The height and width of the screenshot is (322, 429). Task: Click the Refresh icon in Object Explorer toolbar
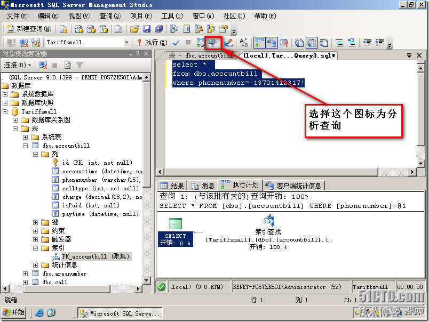tap(67, 65)
